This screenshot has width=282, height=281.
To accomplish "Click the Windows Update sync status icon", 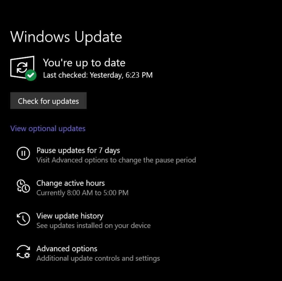I will coord(22,67).
